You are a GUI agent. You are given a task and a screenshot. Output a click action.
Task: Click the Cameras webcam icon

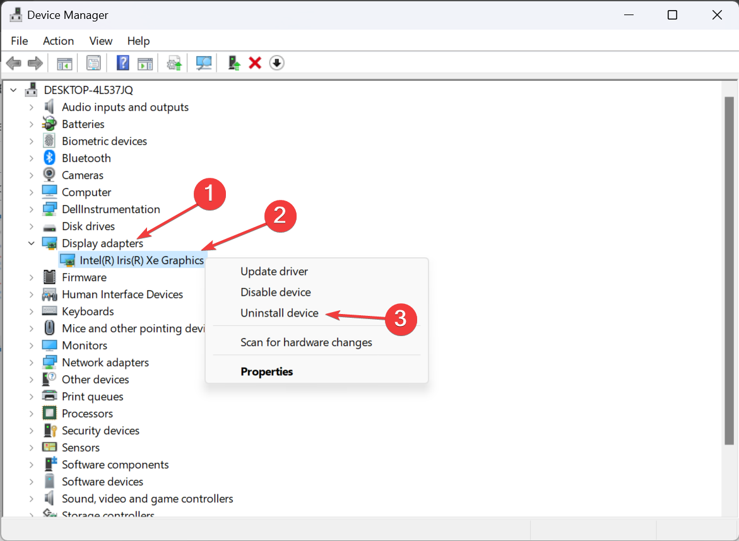[49, 175]
